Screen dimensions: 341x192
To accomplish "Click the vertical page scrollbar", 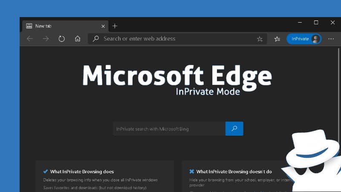I will [x=338, y=98].
